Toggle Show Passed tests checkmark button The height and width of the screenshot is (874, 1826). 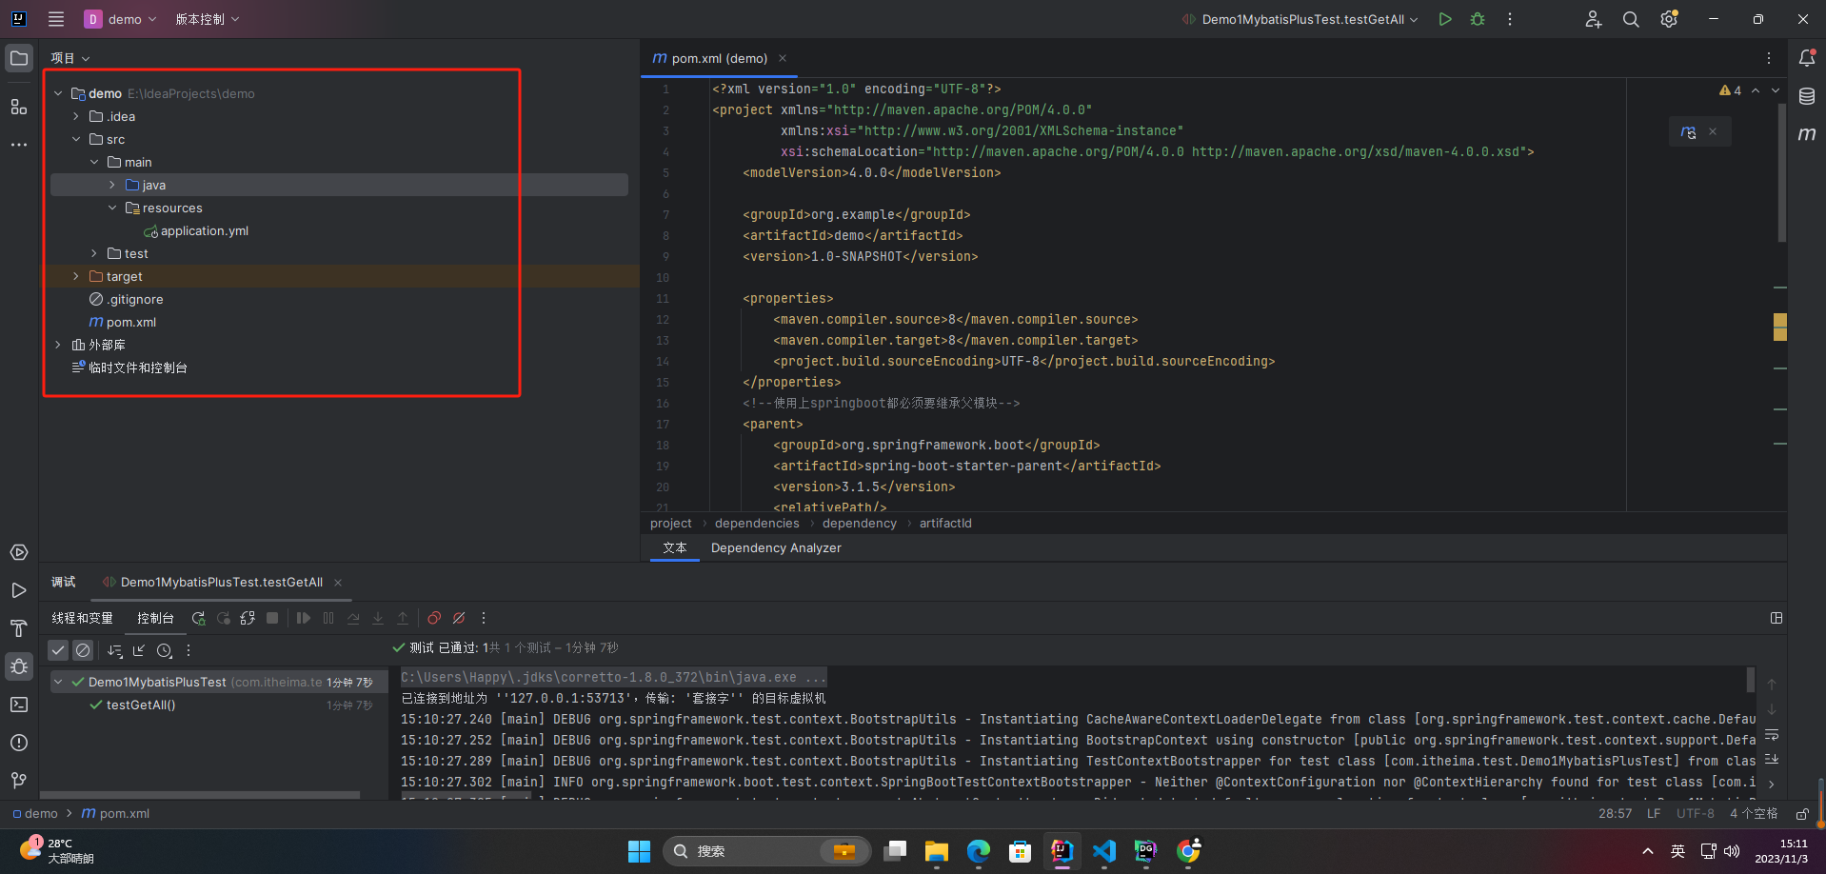(58, 650)
